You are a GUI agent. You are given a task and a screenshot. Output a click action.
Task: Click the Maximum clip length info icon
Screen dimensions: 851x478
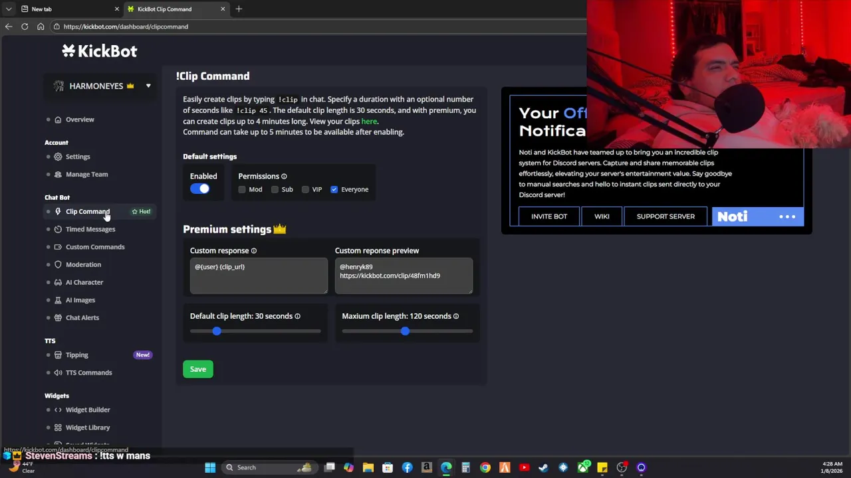pyautogui.click(x=455, y=316)
